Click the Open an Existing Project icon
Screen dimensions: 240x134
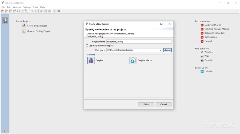24,31
